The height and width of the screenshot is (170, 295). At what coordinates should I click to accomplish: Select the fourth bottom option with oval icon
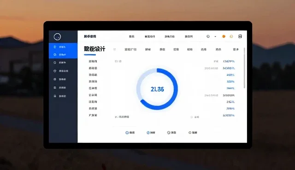[193, 133]
